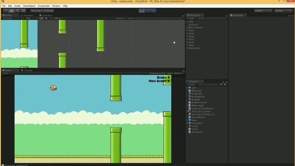Switch to the Animation tab

click(46, 16)
